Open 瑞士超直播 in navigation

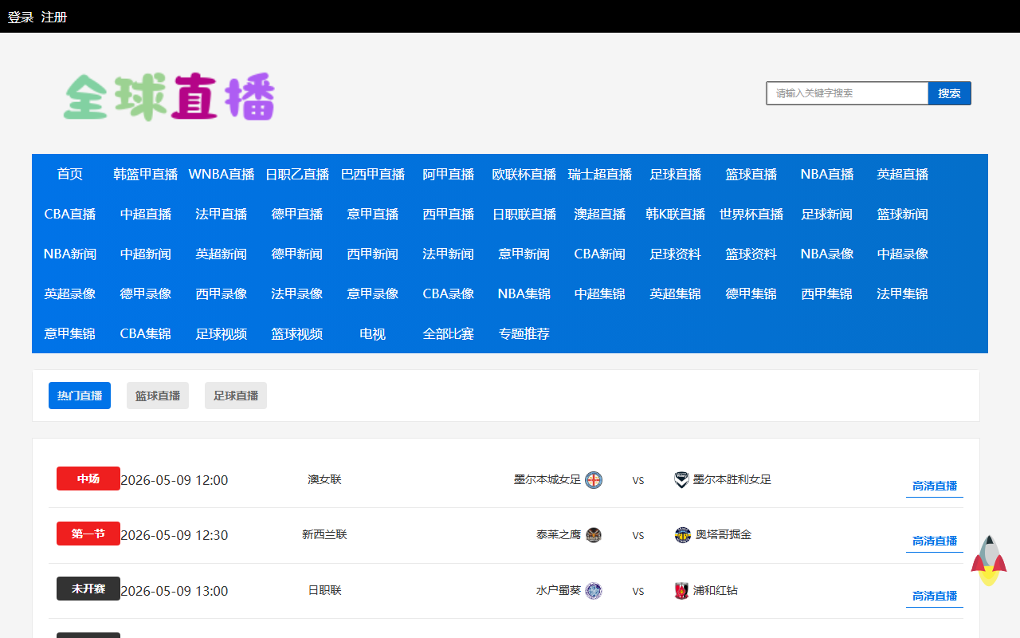(x=600, y=174)
